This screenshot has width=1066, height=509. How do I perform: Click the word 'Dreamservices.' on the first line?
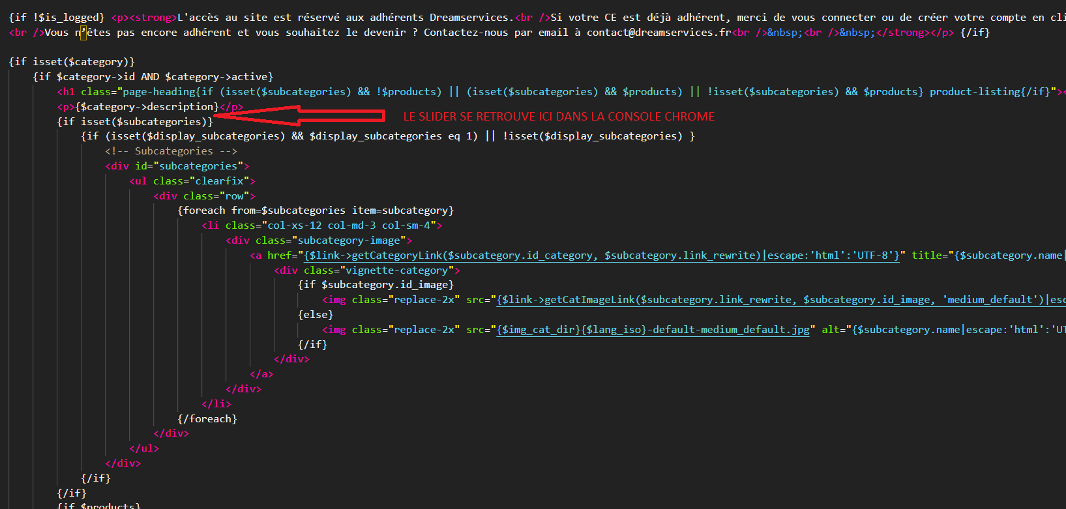[471, 18]
